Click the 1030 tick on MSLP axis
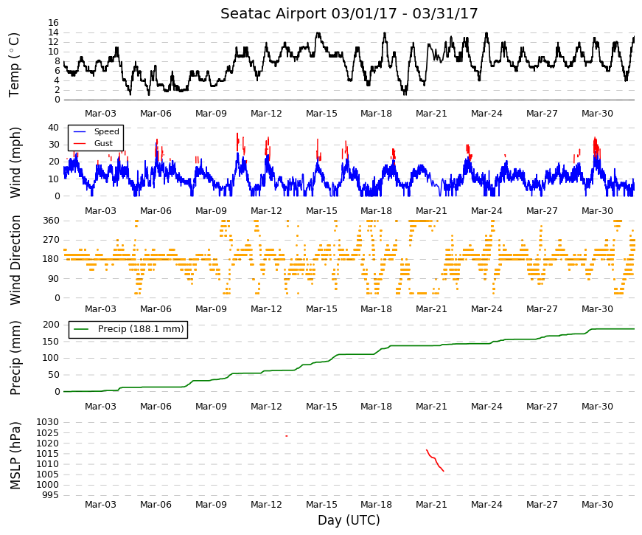Image resolution: width=642 pixels, height=535 pixels. pos(47,422)
